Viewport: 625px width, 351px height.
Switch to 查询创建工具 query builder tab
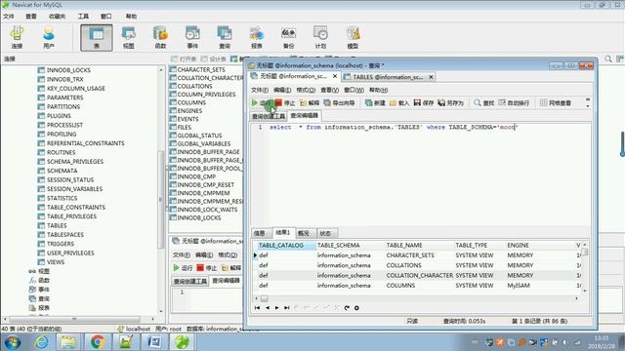(x=269, y=116)
